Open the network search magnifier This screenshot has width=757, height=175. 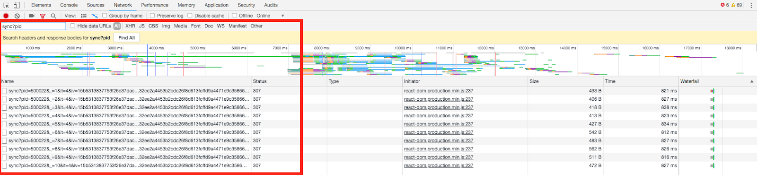pos(53,16)
